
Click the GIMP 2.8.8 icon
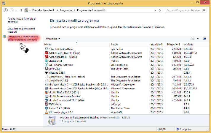pyautogui.click(x=47, y=69)
